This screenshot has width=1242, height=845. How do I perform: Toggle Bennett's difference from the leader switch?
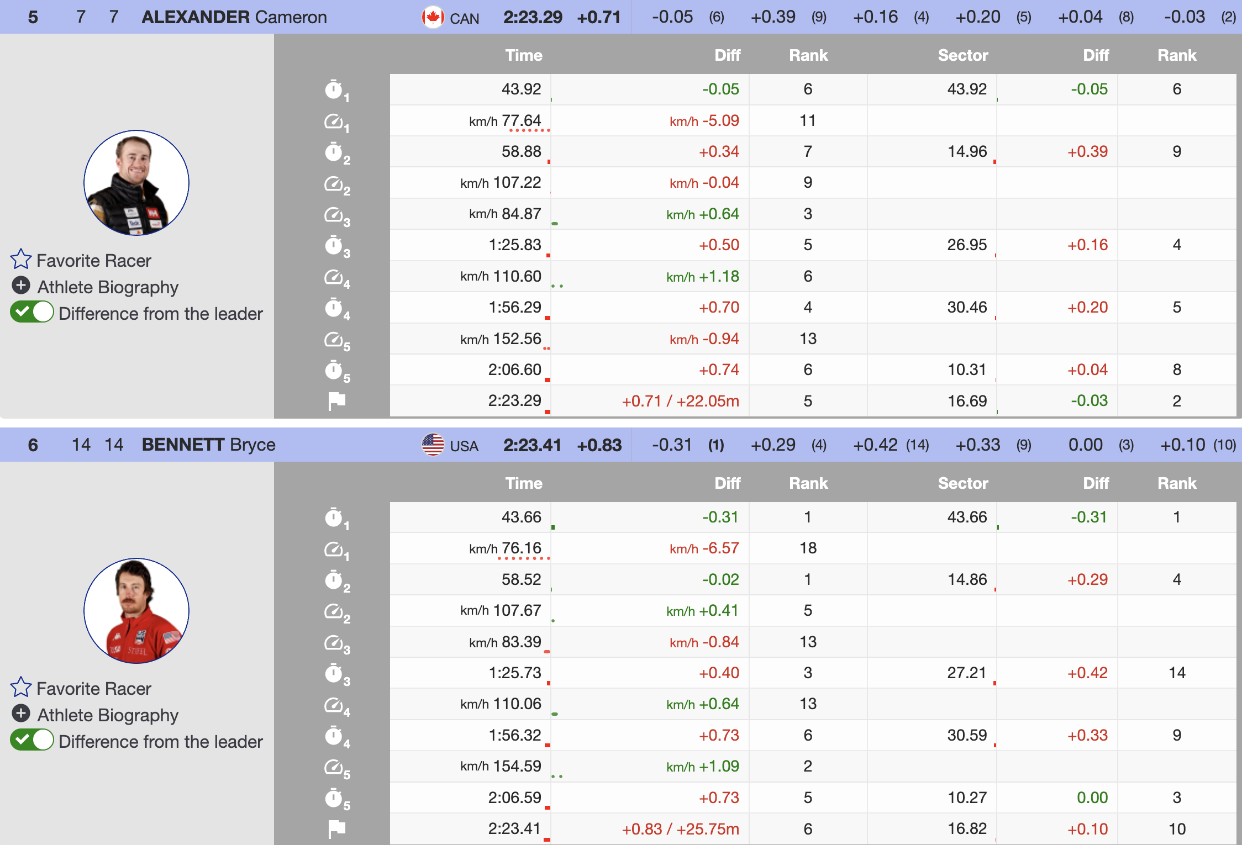[32, 740]
